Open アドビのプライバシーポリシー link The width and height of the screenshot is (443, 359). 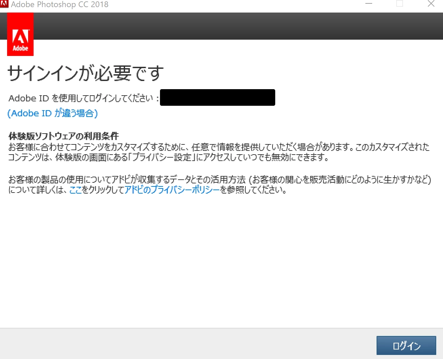coord(172,190)
